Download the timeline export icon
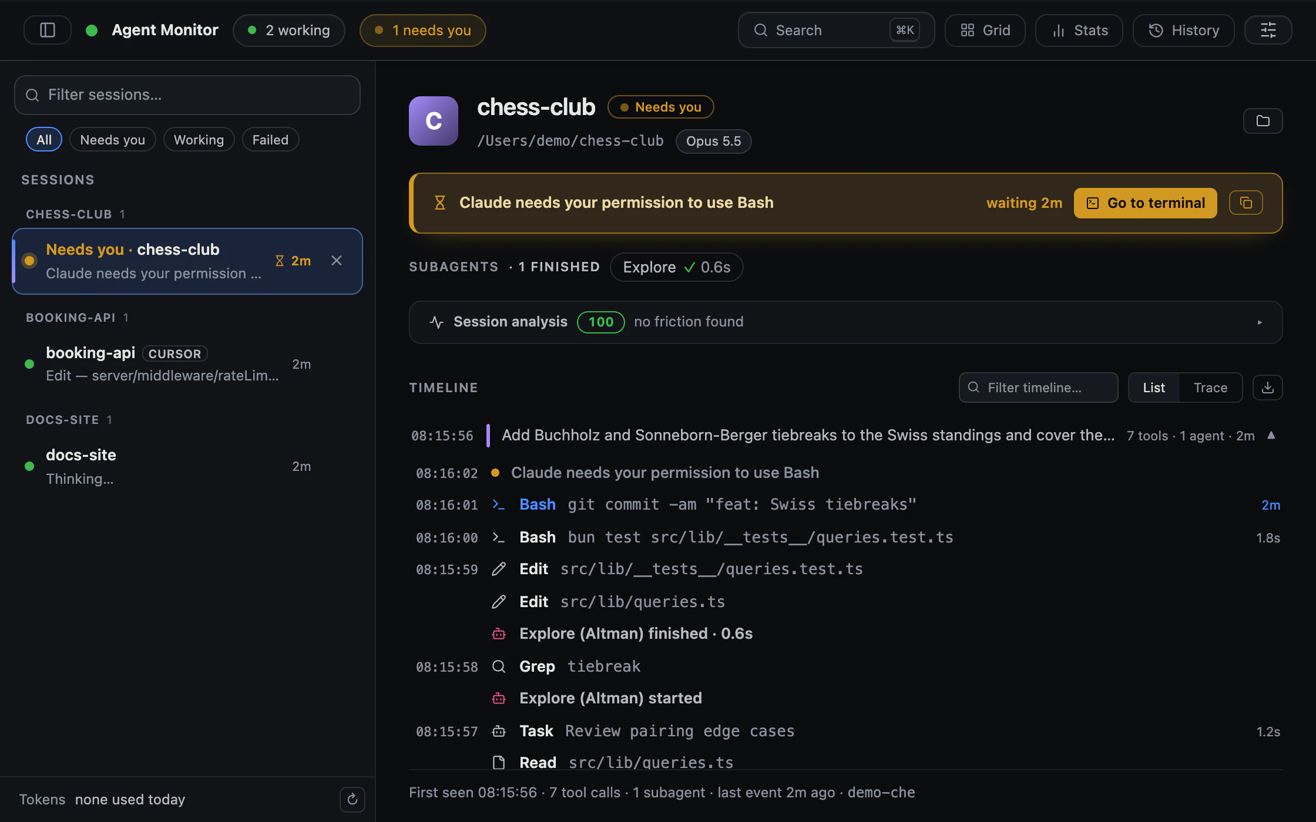1316x822 pixels. coord(1267,388)
